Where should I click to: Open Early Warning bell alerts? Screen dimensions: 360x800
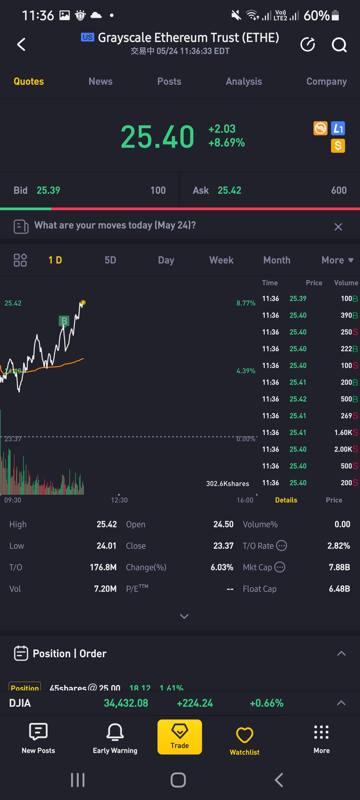tap(115, 738)
